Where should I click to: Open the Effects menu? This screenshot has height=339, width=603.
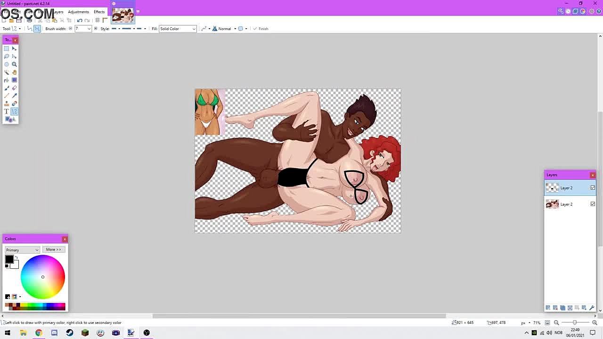pos(99,12)
